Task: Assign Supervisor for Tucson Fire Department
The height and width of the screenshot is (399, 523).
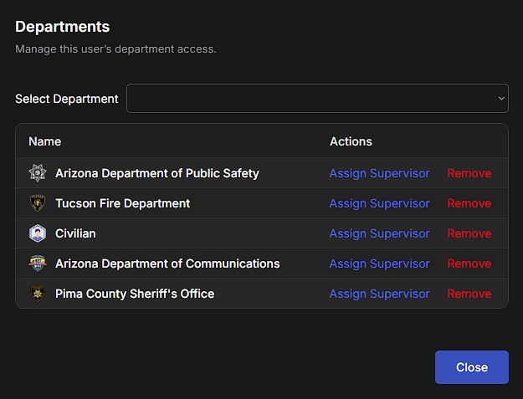Action: point(379,203)
